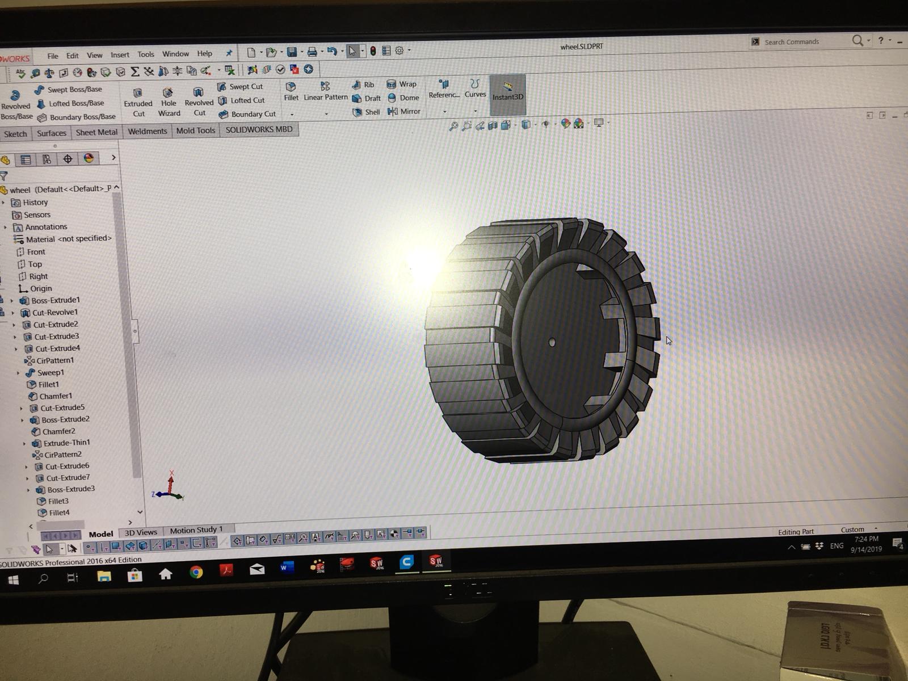Select the Mirror feature tool
This screenshot has height=681, width=908.
point(393,111)
